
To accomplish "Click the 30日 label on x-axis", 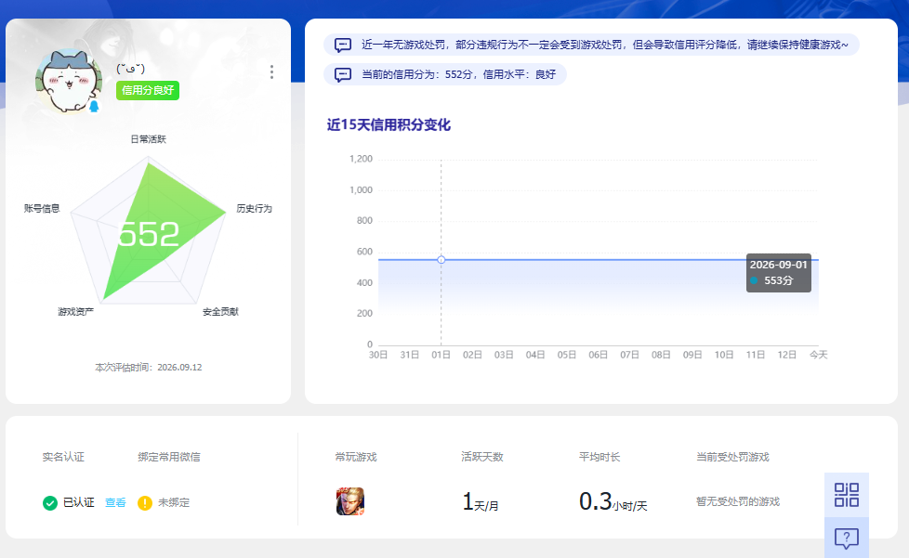I will click(378, 355).
